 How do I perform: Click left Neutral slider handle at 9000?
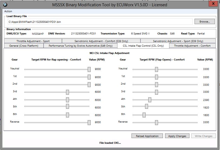89,69
